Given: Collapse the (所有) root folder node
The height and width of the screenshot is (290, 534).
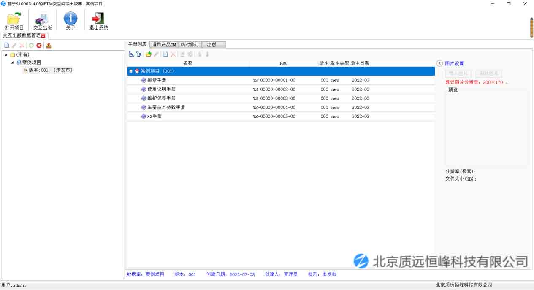Looking at the screenshot, I should coord(6,55).
